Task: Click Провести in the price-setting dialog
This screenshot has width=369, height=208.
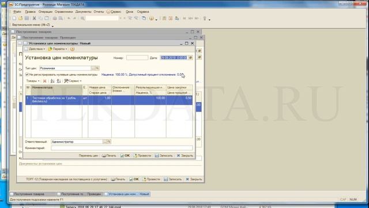Action: click(x=142, y=155)
